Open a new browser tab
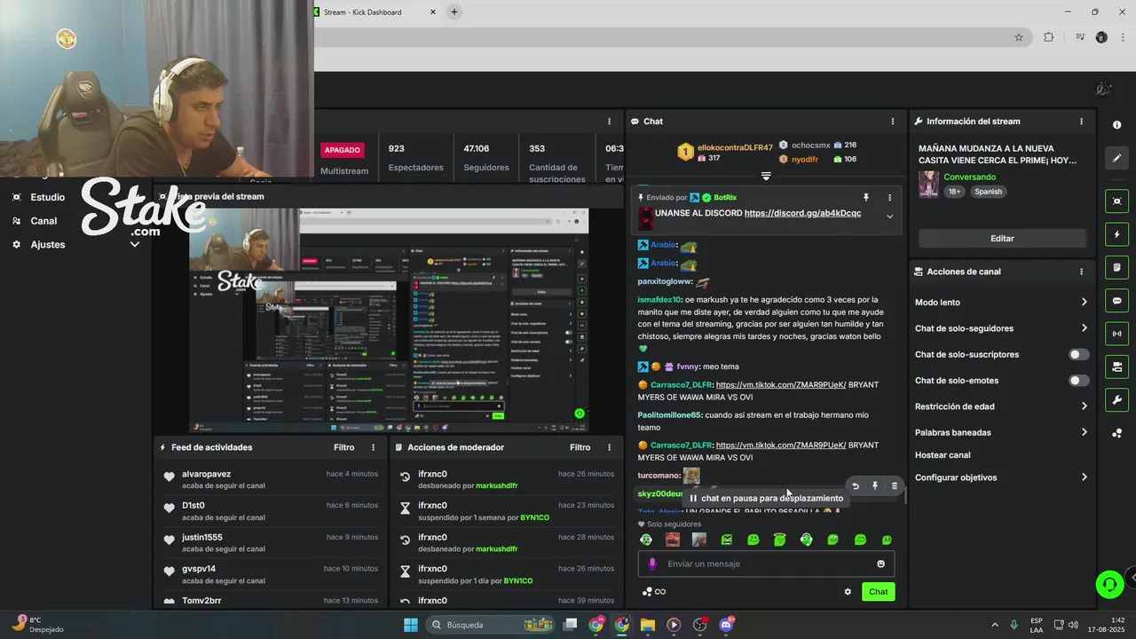 (x=454, y=12)
